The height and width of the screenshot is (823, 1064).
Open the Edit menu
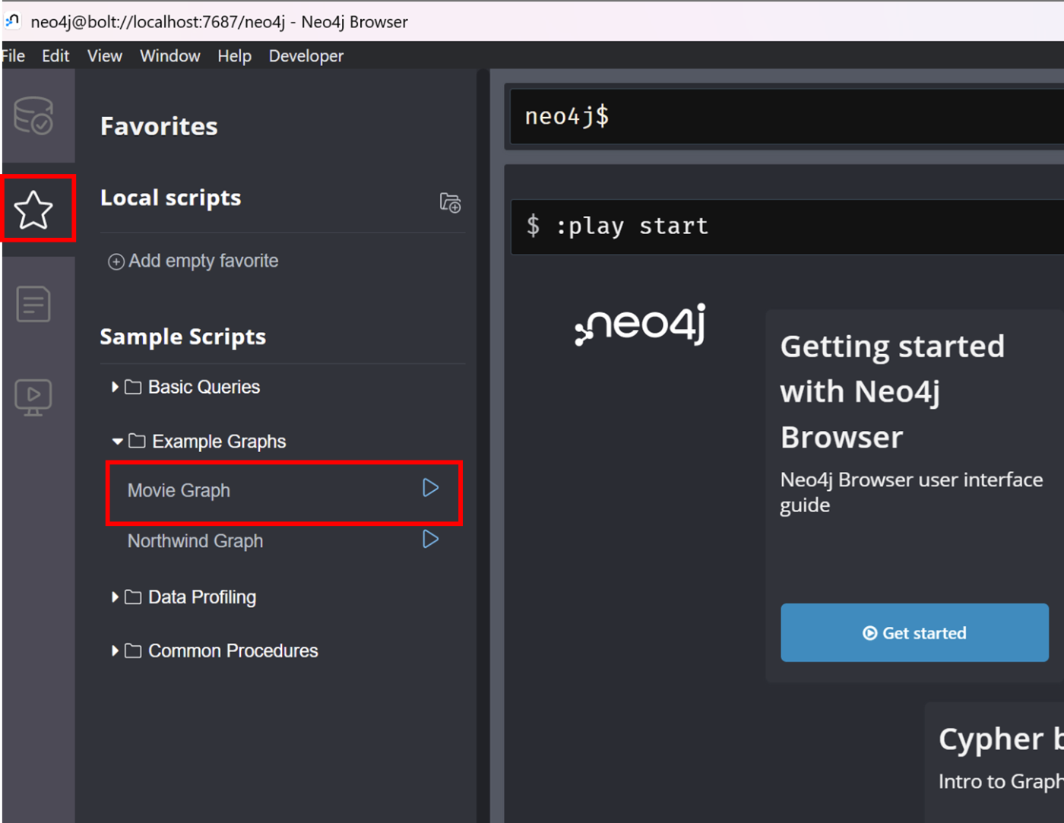pos(55,56)
